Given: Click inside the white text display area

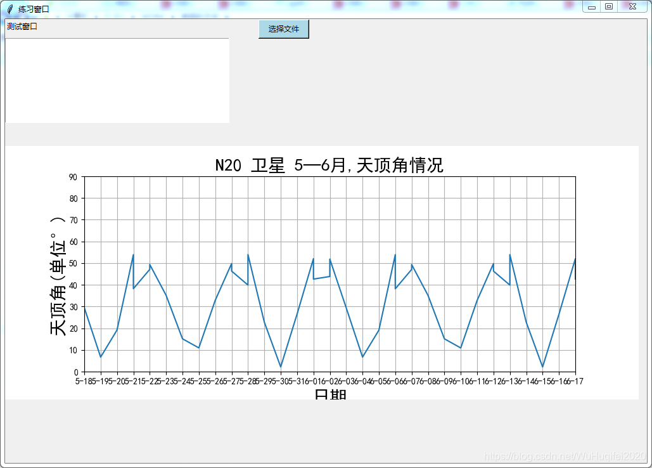Looking at the screenshot, I should pyautogui.click(x=117, y=79).
